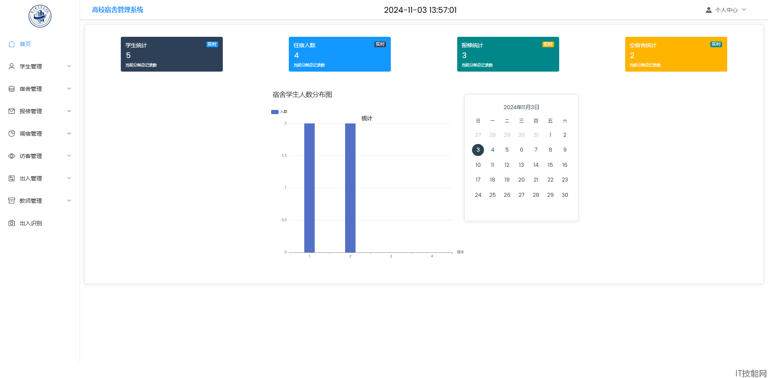Pick greyed-out date 31 in calendar

point(536,135)
